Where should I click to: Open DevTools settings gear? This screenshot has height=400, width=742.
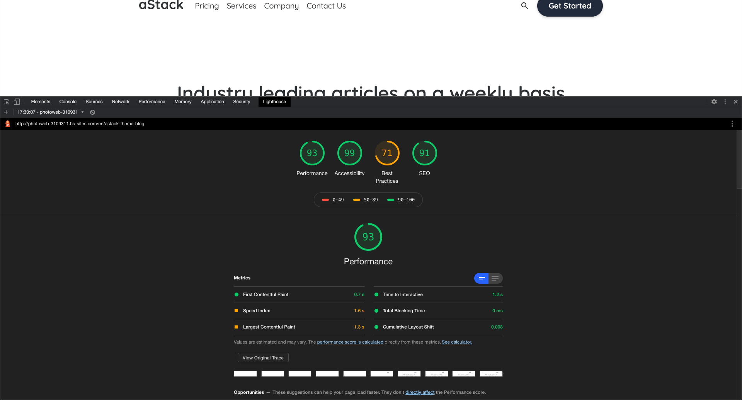(x=714, y=102)
